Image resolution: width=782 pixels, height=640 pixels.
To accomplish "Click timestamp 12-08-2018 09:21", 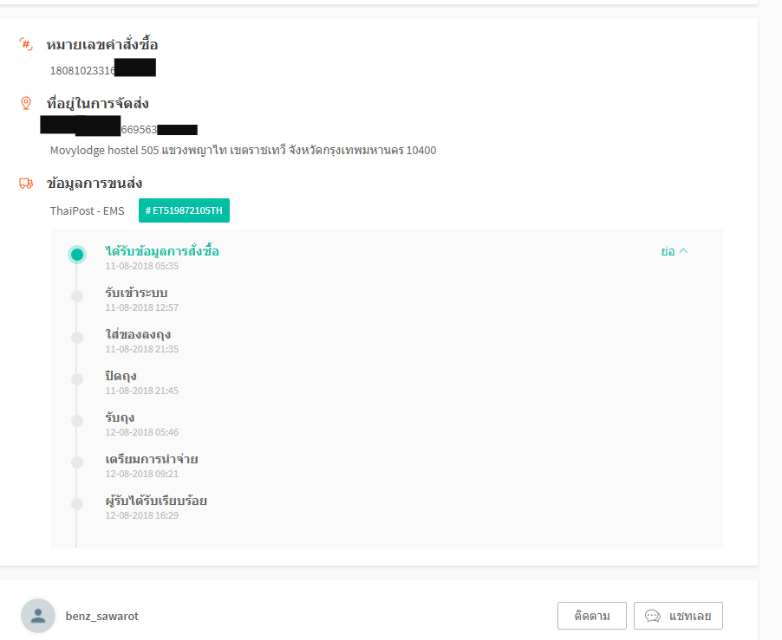I will (141, 474).
